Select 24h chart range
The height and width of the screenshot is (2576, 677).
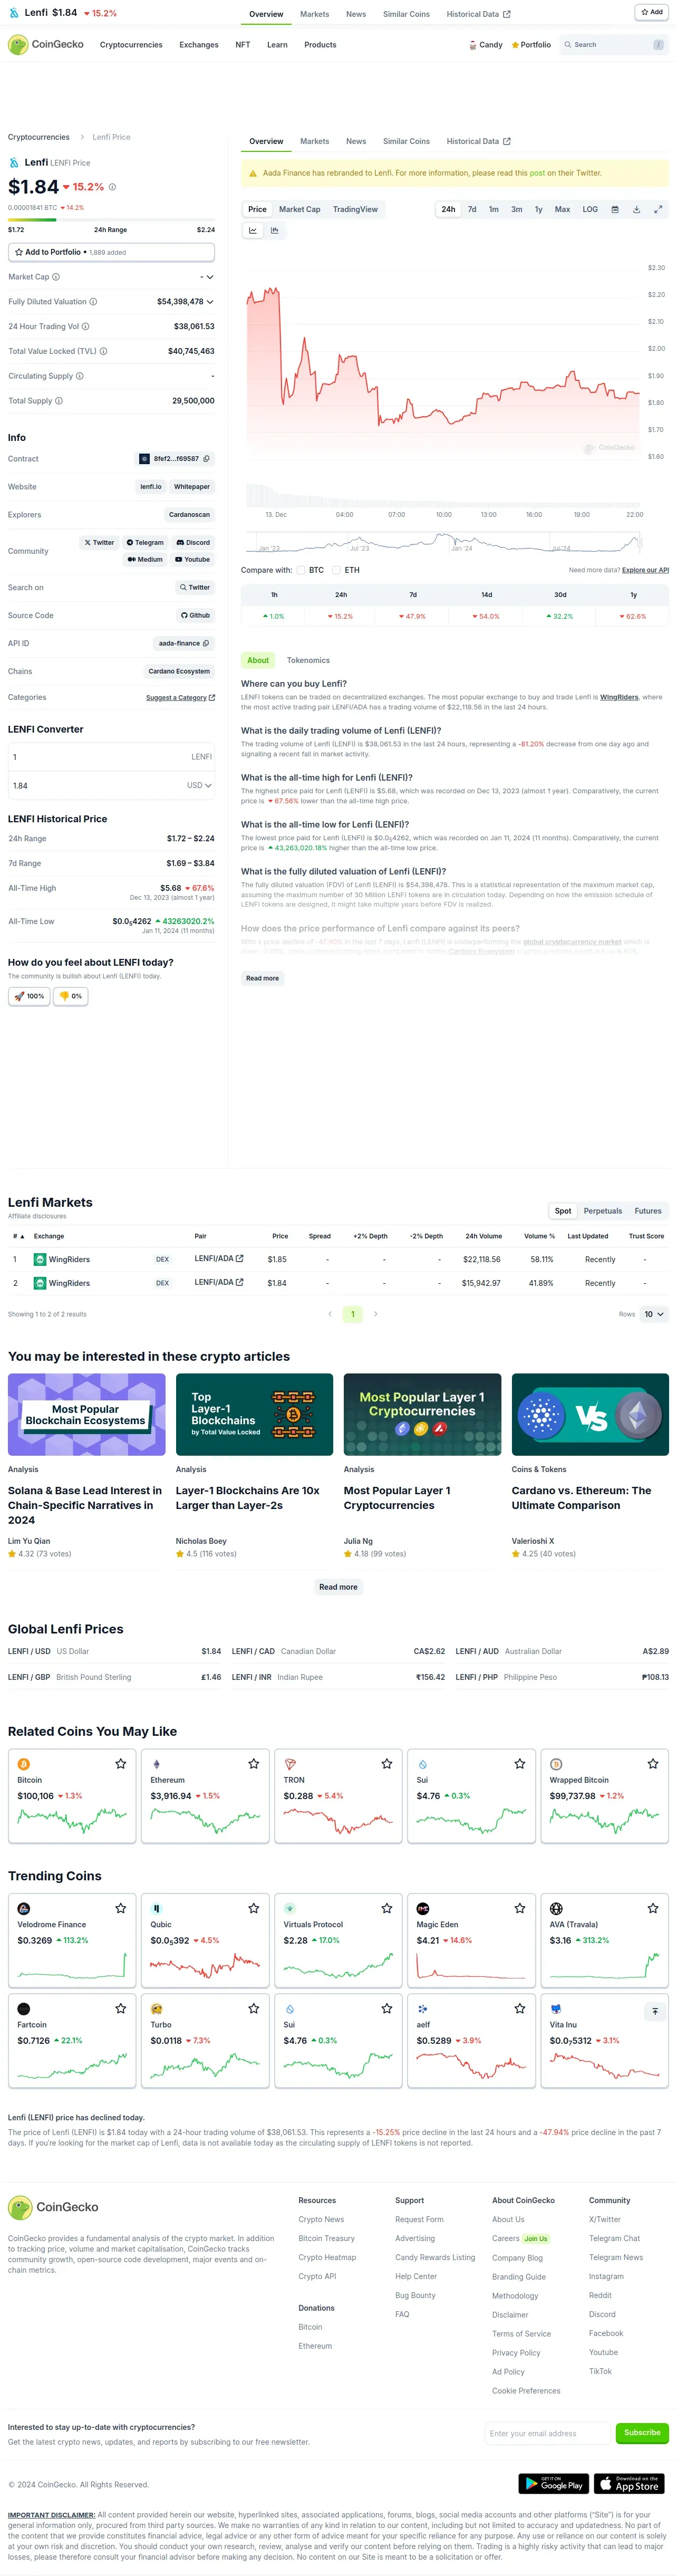[448, 210]
